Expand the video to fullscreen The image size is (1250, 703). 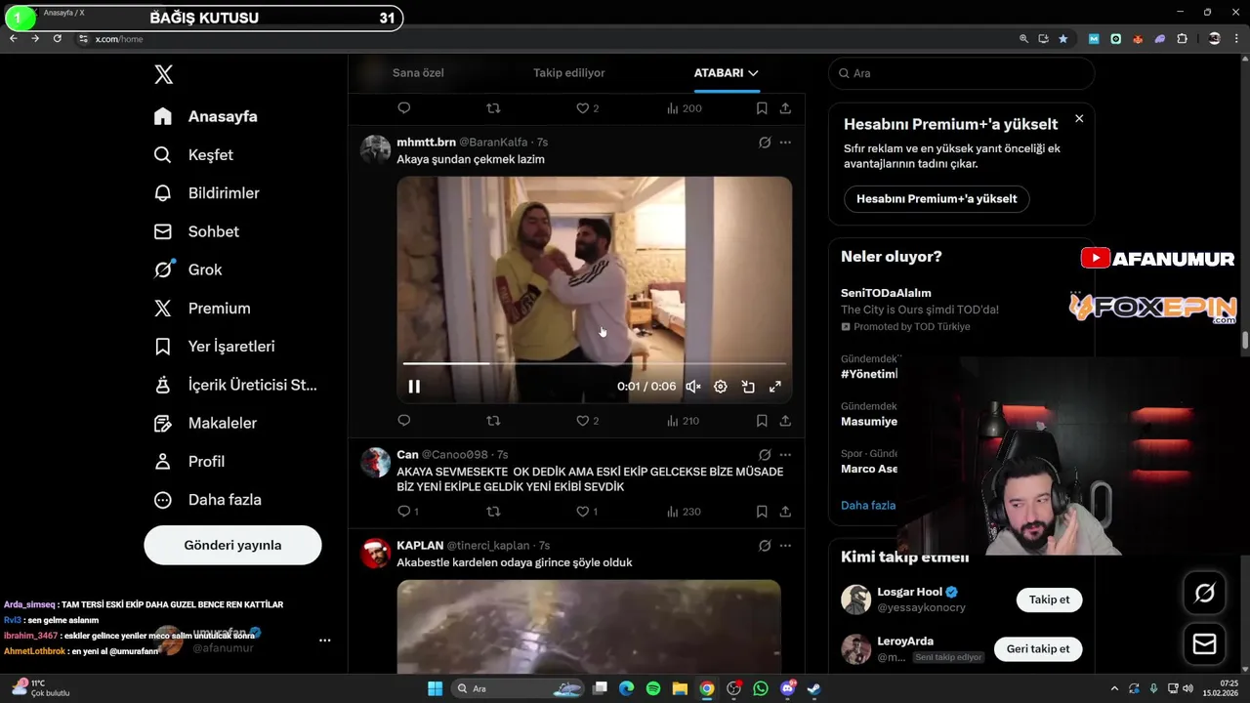pyautogui.click(x=775, y=387)
